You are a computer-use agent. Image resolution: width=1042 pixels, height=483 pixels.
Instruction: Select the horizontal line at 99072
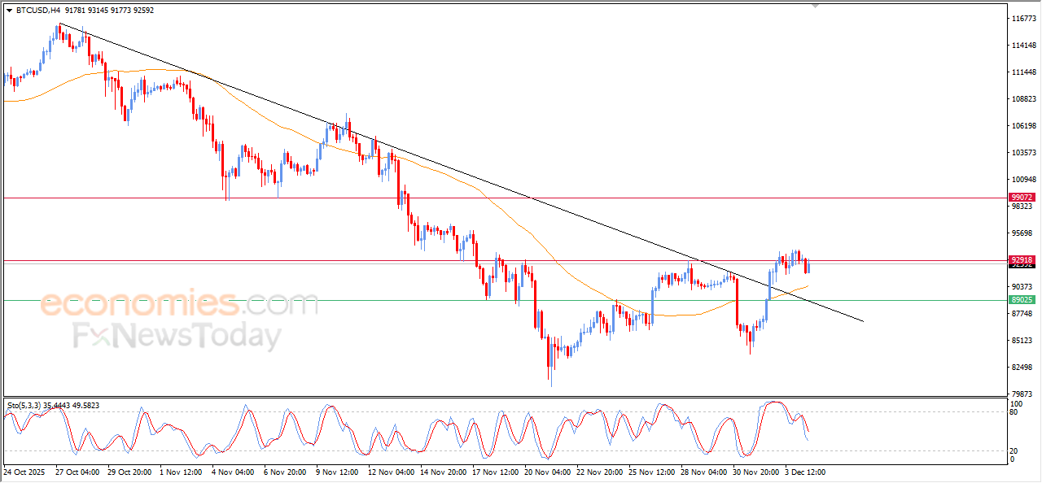click(505, 198)
